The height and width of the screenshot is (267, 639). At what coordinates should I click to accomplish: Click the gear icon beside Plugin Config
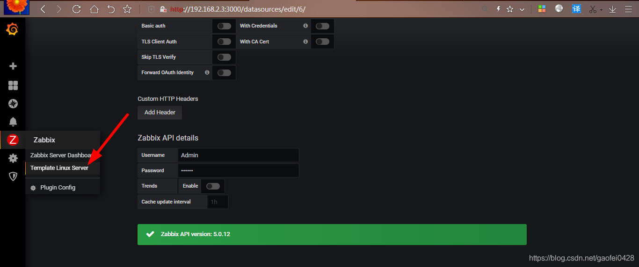(x=33, y=188)
